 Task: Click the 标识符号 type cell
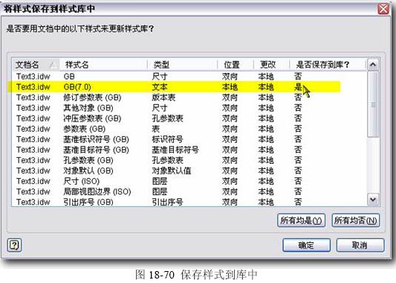pyautogui.click(x=167, y=139)
